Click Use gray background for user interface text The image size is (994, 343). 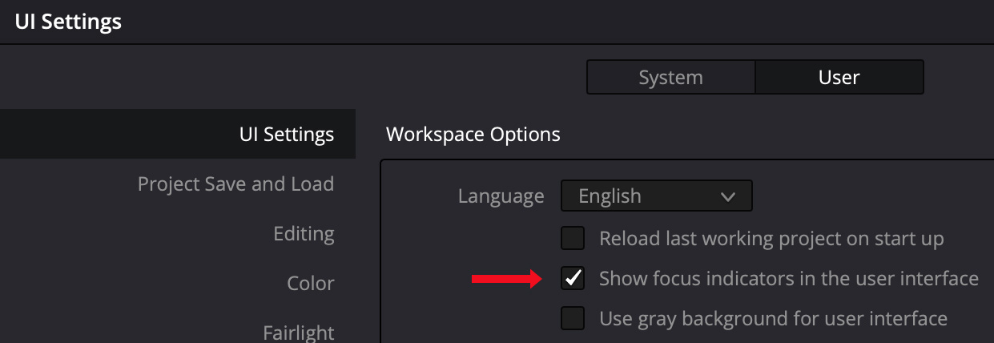[x=774, y=319]
